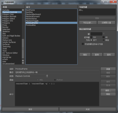This screenshot has width=118, height=113.
Task: Click category list scroll down arrow
Action: (23, 63)
